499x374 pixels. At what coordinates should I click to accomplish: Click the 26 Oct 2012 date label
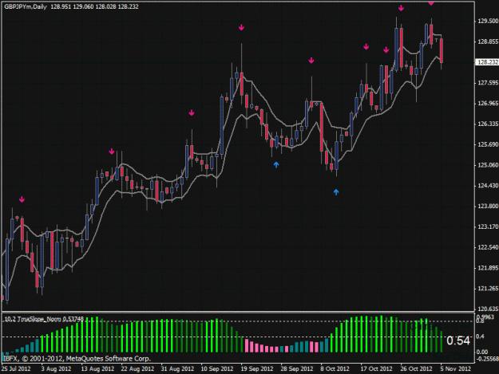[x=416, y=369]
